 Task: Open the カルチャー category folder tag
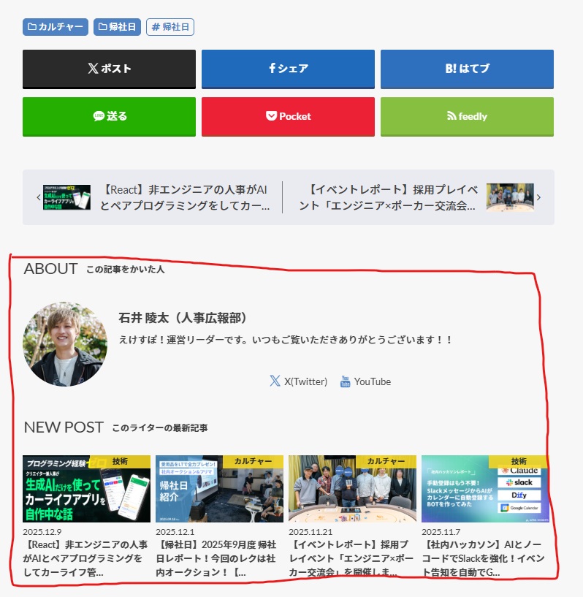point(56,27)
